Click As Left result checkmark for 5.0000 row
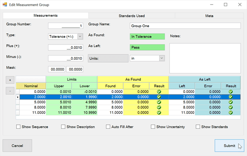Viewport: 247px width, 156px height. point(231,102)
